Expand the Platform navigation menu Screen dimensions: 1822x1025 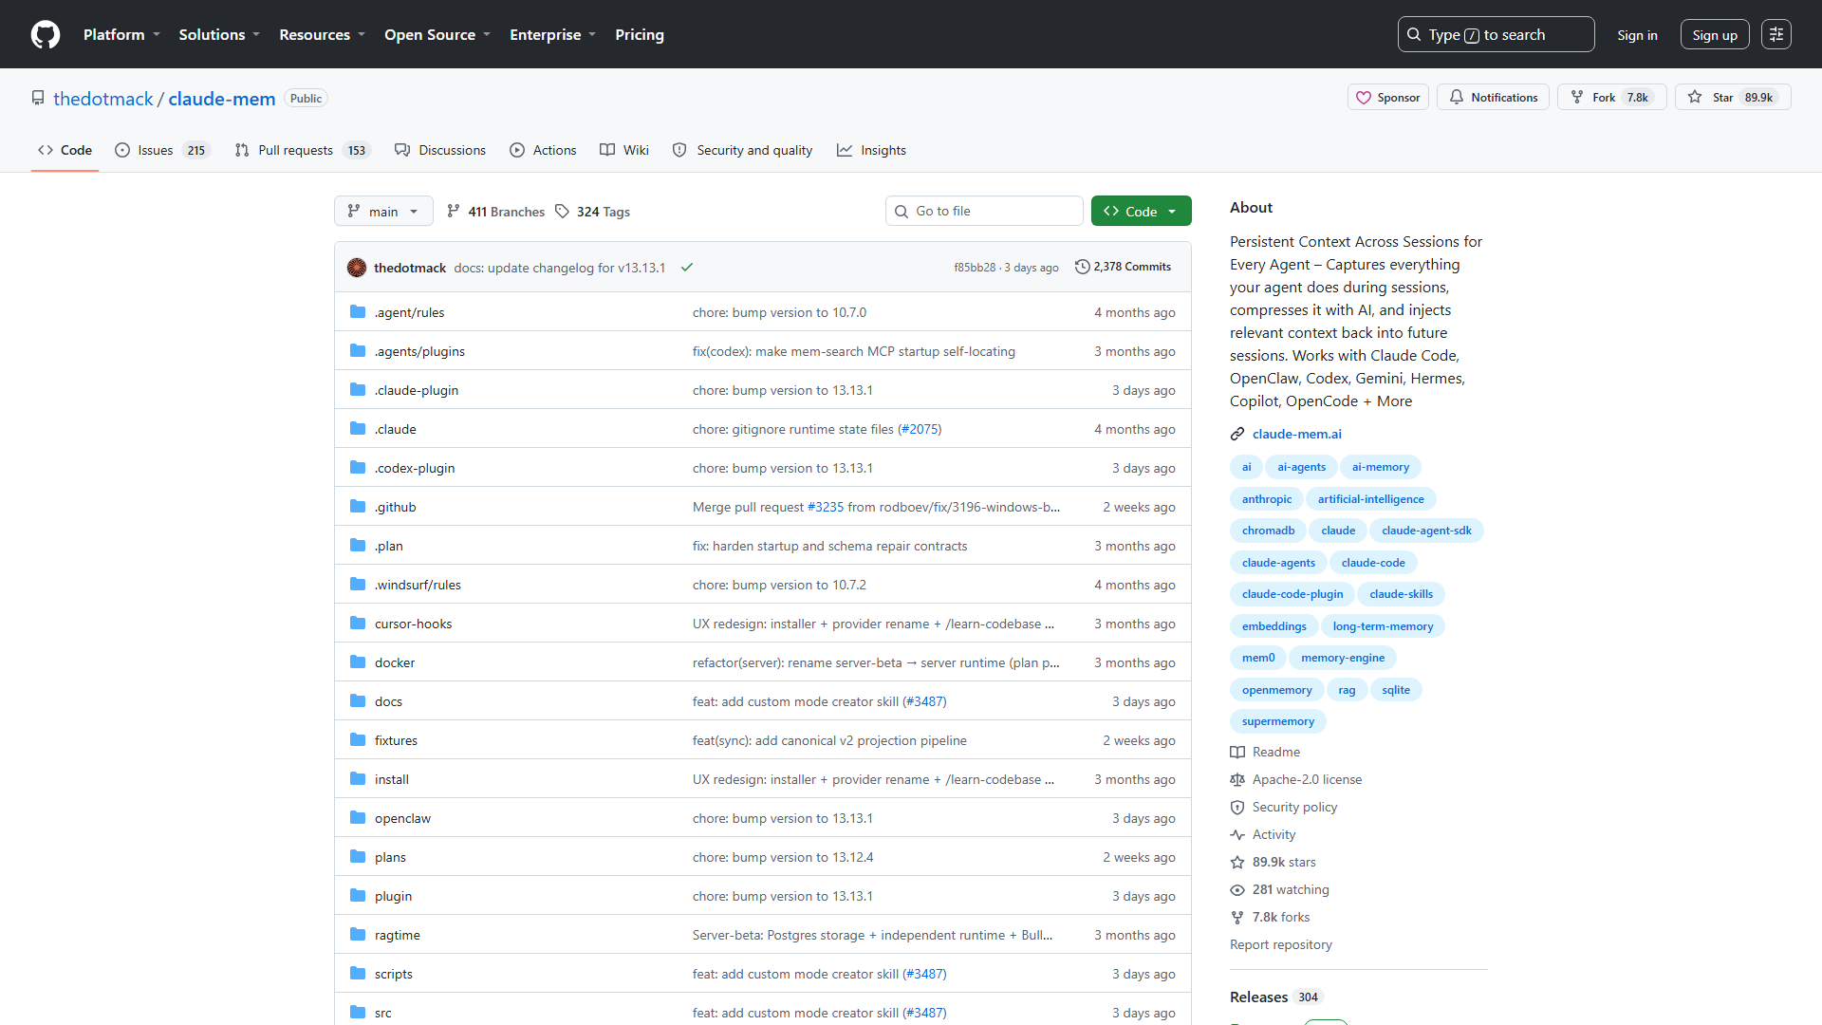click(x=121, y=34)
